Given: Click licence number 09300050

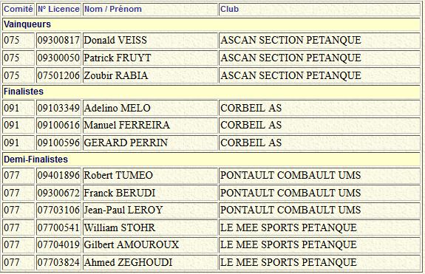Looking at the screenshot, I should pos(58,58).
